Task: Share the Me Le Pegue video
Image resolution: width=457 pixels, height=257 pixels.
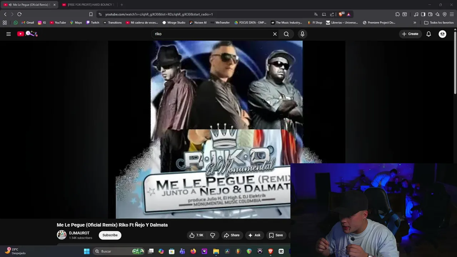Action: [231, 235]
